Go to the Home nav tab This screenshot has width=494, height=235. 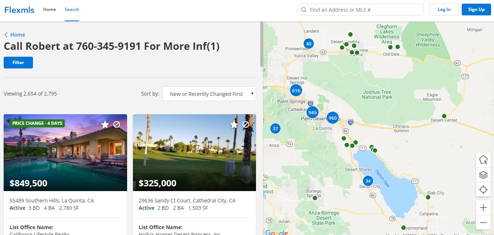point(49,10)
